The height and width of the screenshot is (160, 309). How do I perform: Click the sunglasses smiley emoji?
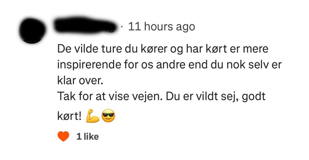point(108,116)
